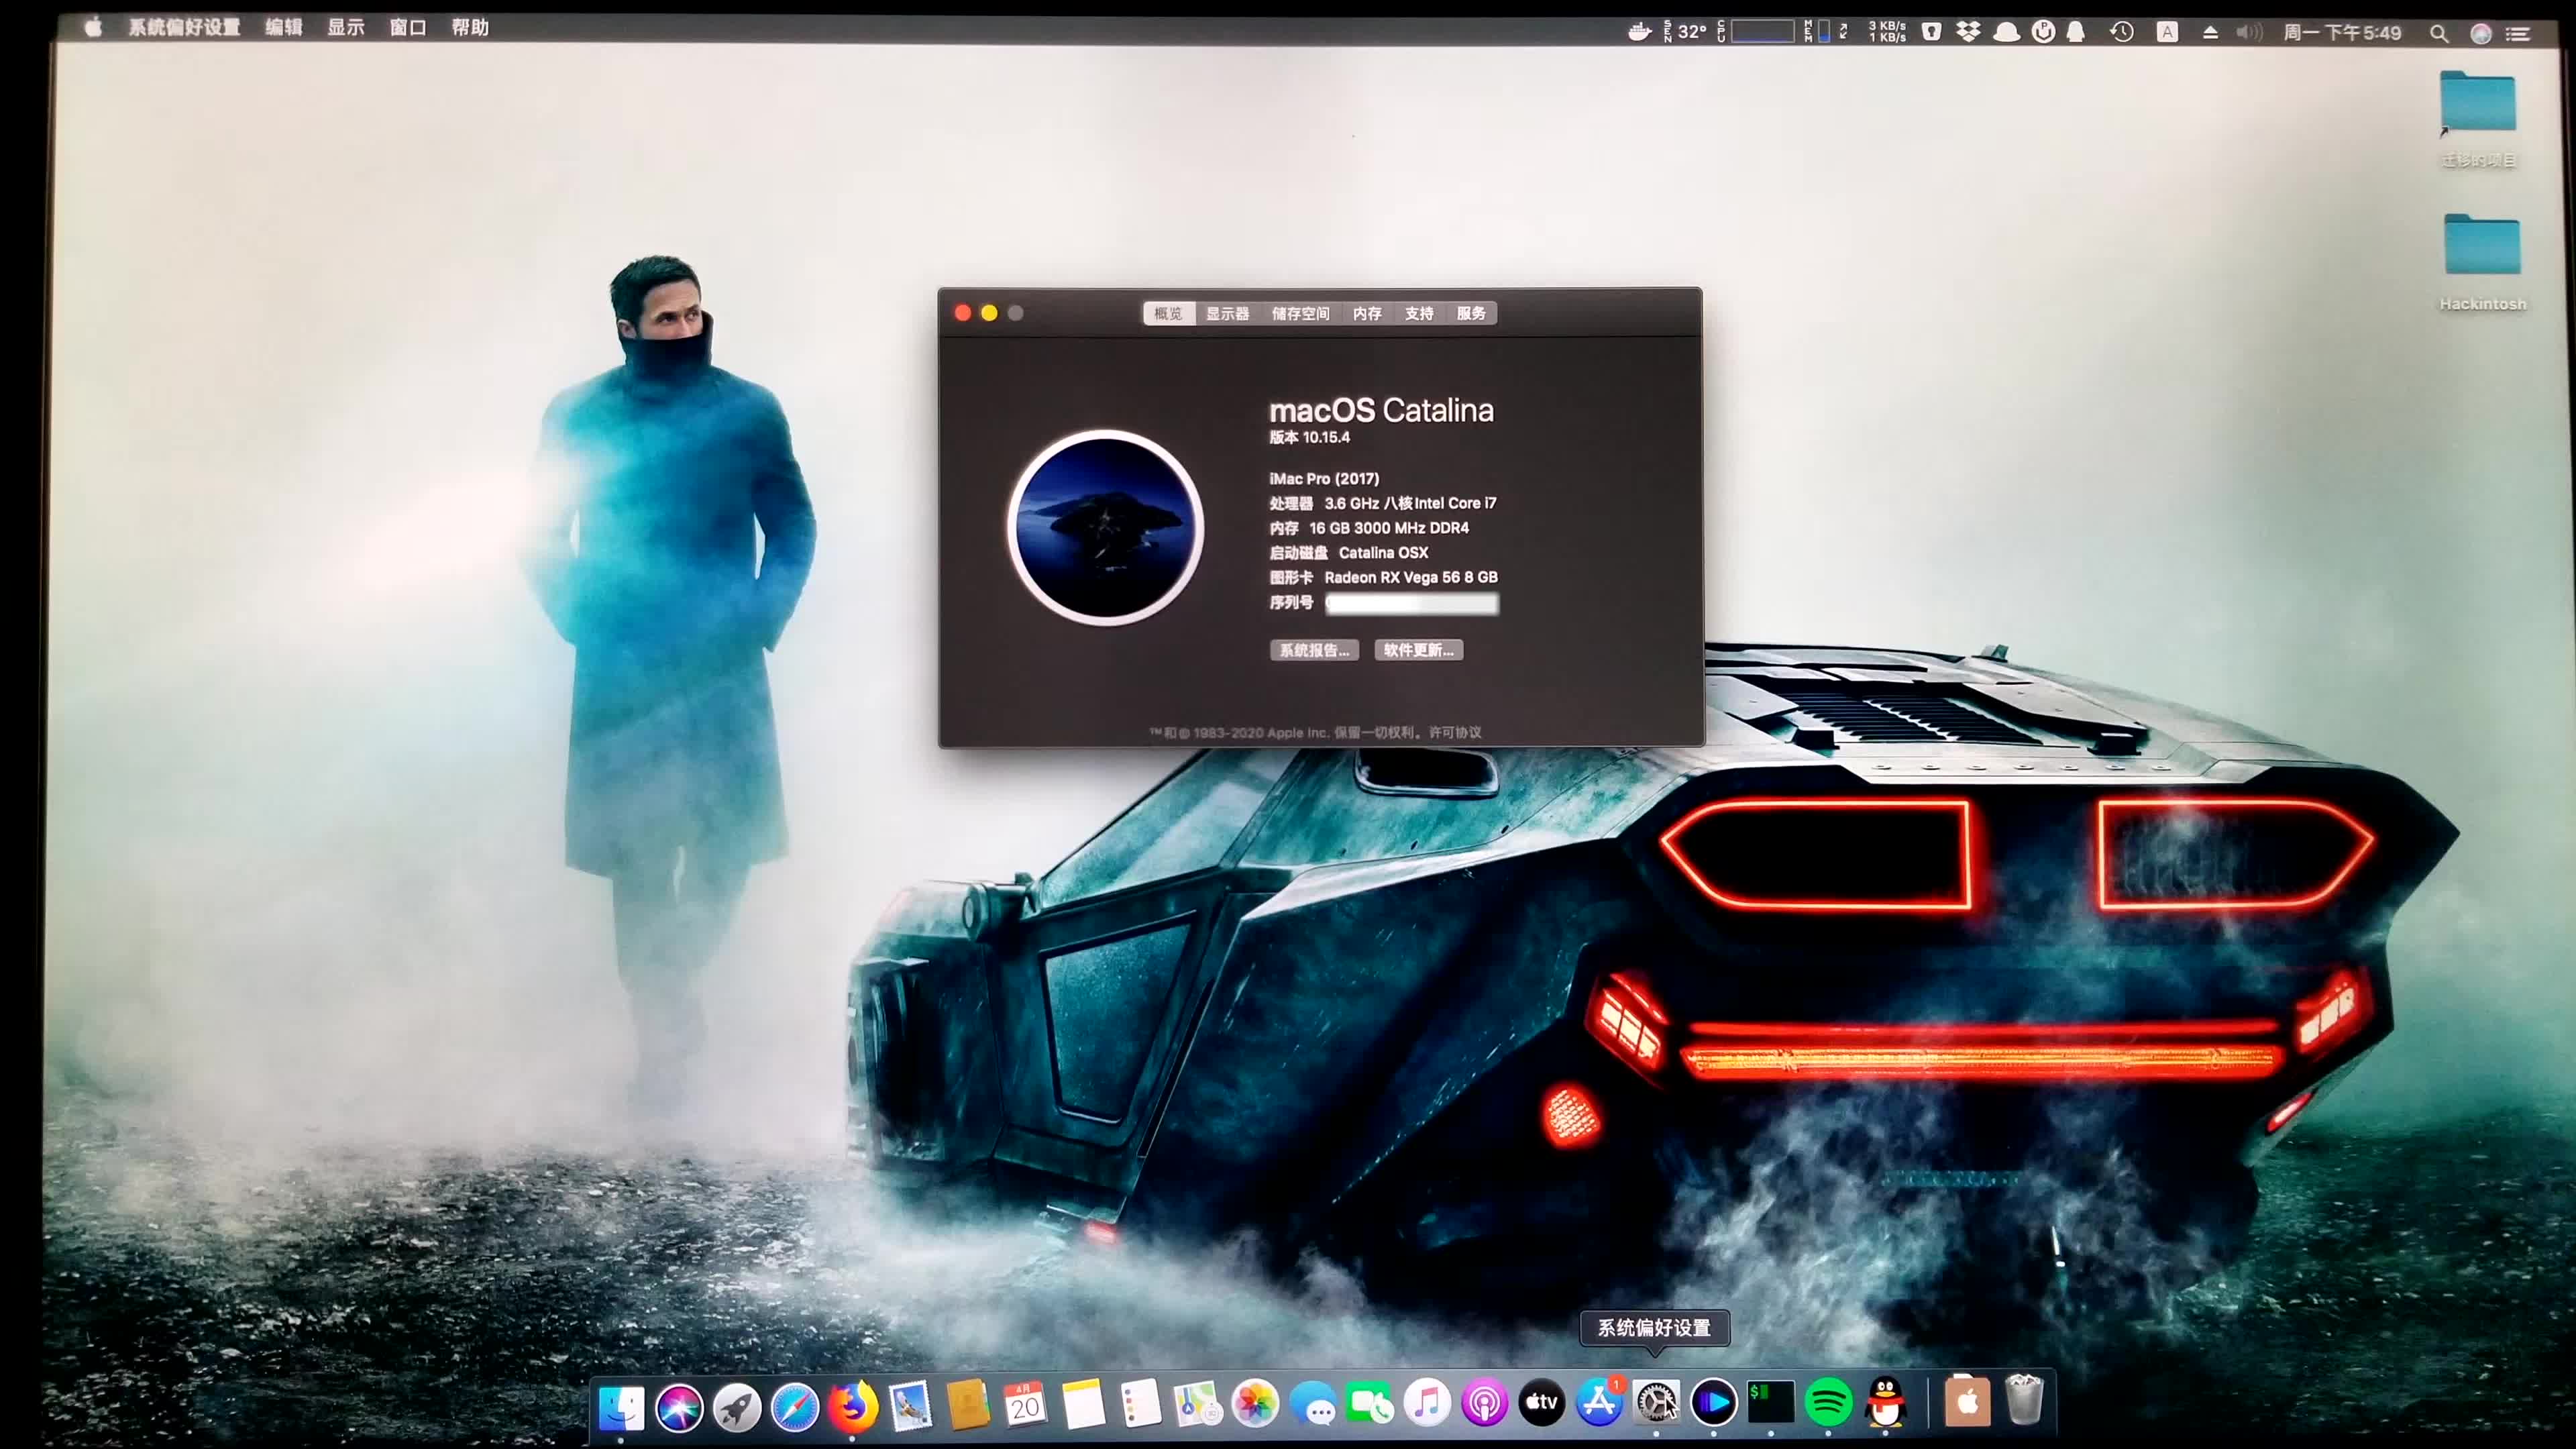2576x1449 pixels.
Task: Open Podcasts from the Dock
Action: (1486, 1404)
